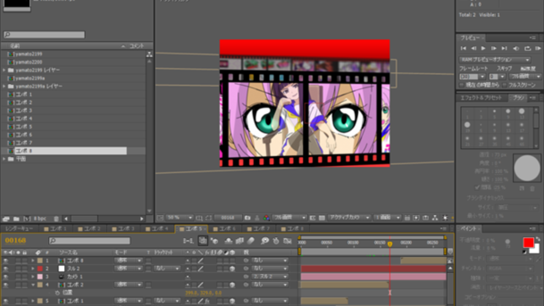Enable the フルスクリーン checkbox
Viewport: 544px width, 306px height.
(505, 85)
